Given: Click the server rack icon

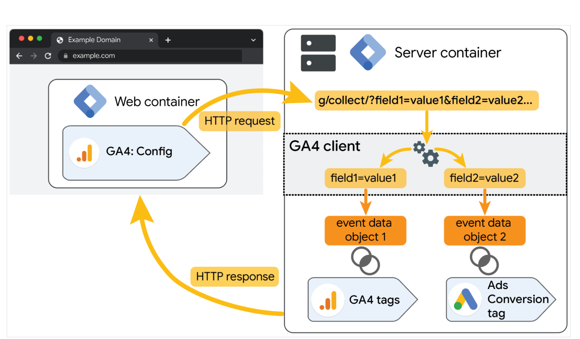Looking at the screenshot, I should pyautogui.click(x=318, y=53).
